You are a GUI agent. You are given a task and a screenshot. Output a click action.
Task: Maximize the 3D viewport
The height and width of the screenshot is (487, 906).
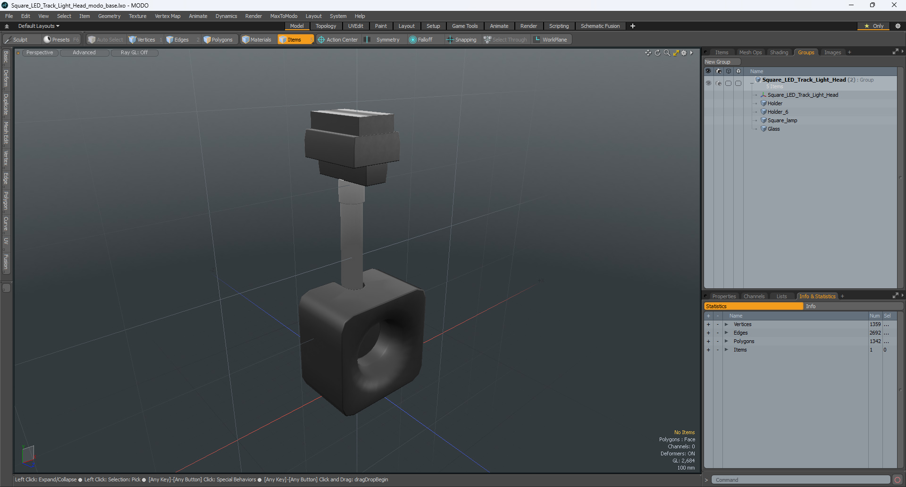pyautogui.click(x=676, y=53)
